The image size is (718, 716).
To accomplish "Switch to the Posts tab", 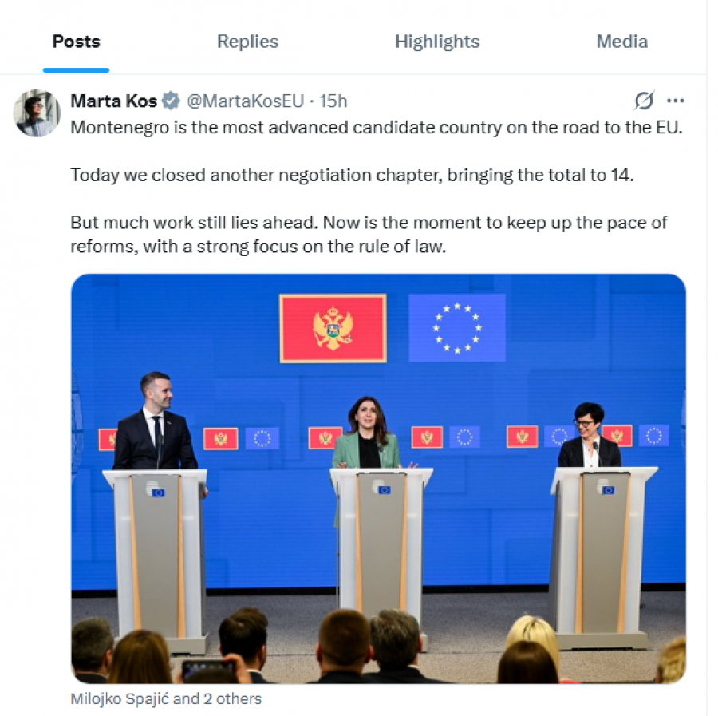I will click(76, 42).
